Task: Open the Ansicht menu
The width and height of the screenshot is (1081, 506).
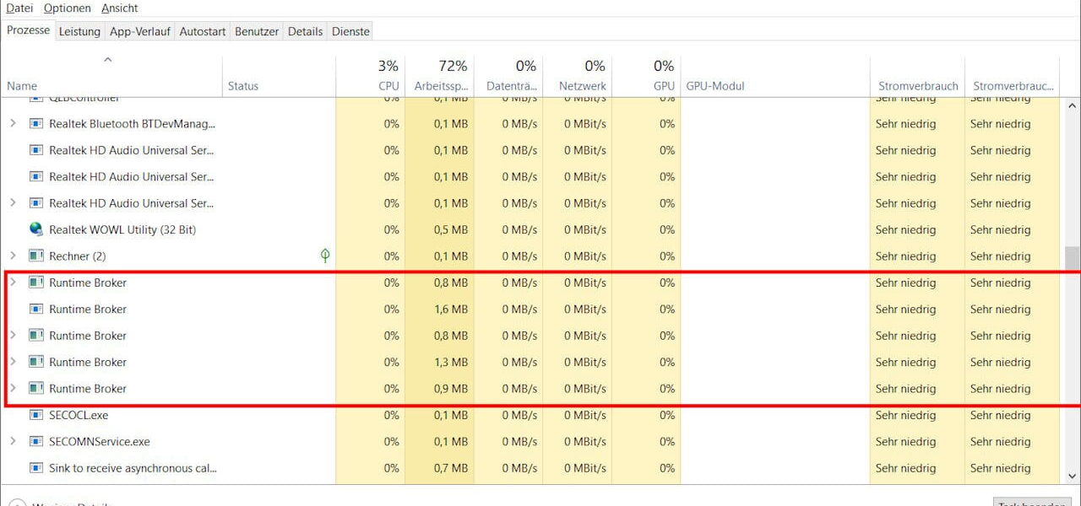Action: point(120,8)
